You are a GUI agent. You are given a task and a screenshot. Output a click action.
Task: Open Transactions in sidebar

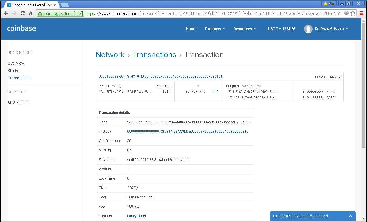click(x=19, y=78)
